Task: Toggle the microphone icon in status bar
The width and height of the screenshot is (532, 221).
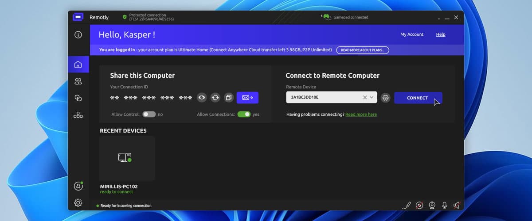Action: pyautogui.click(x=444, y=205)
